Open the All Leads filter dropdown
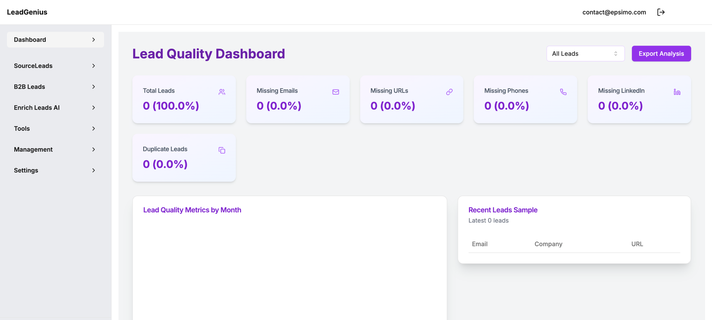712x320 pixels. click(585, 54)
